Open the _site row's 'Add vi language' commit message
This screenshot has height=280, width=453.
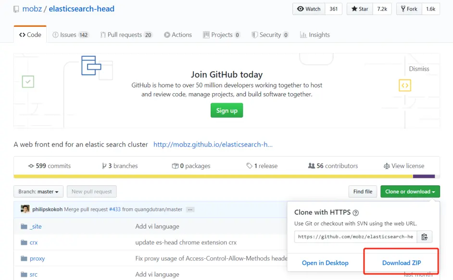[157, 227]
